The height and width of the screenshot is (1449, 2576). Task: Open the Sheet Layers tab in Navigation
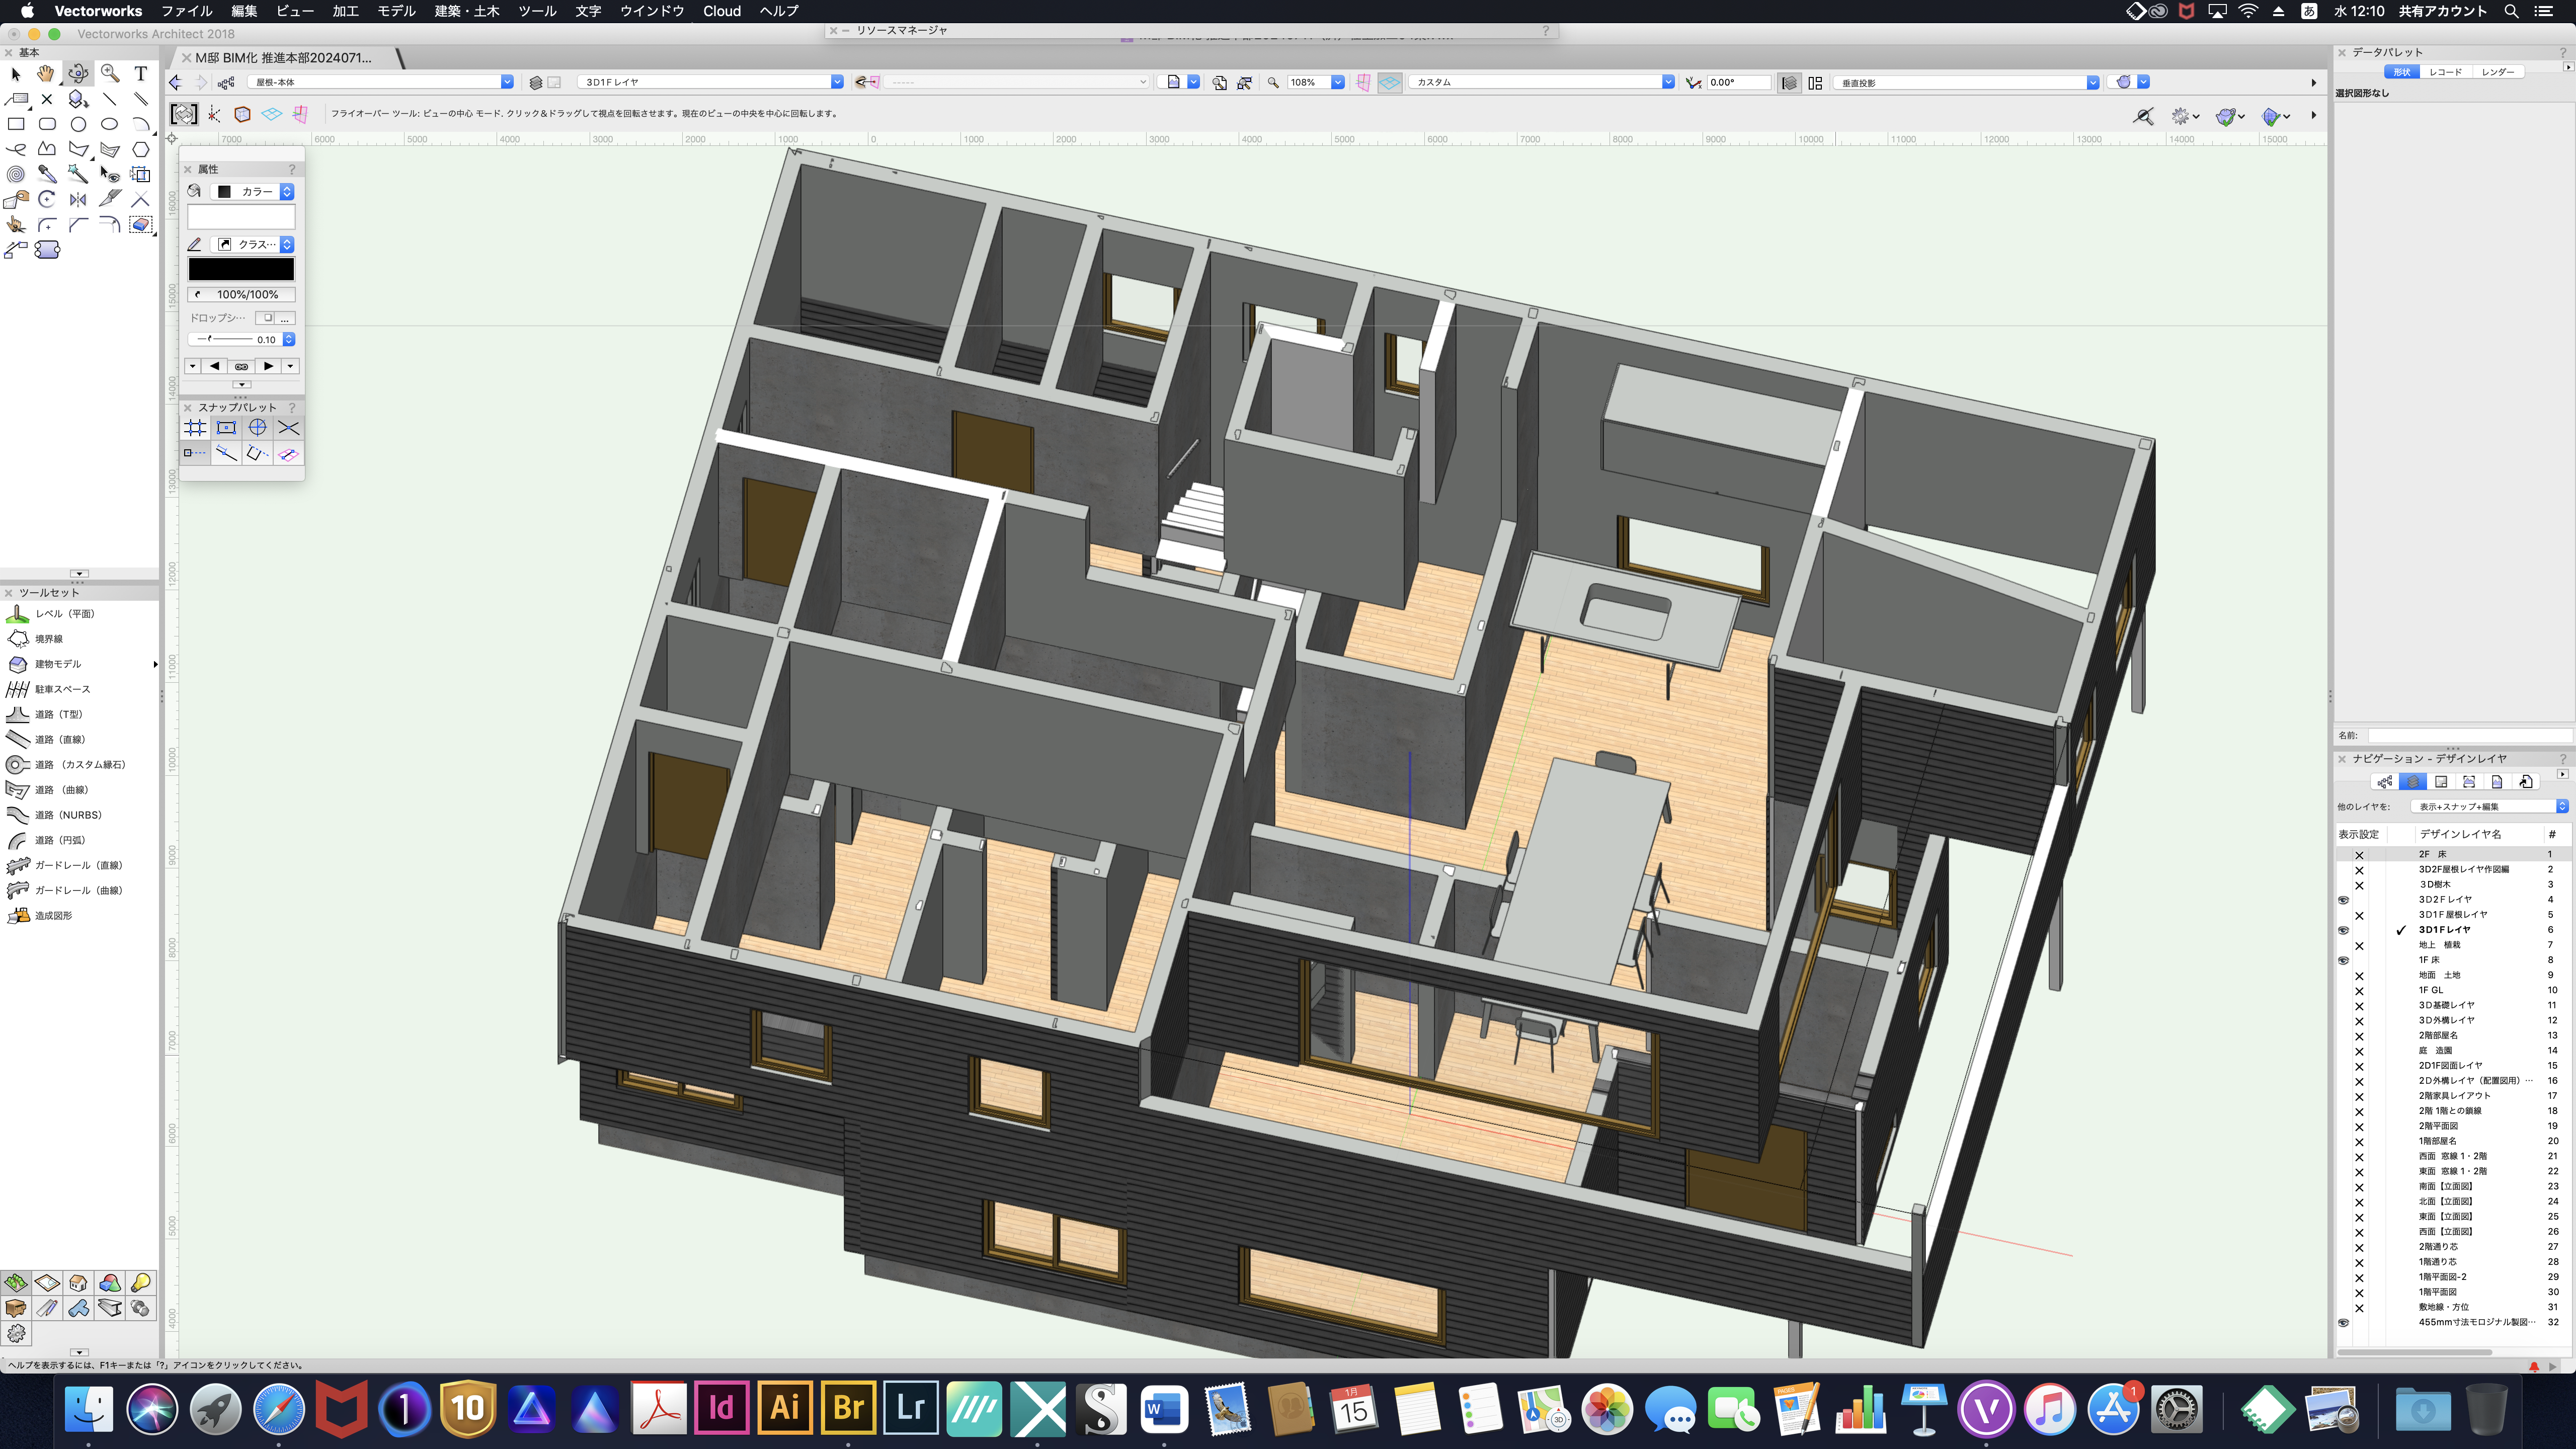(x=2441, y=782)
